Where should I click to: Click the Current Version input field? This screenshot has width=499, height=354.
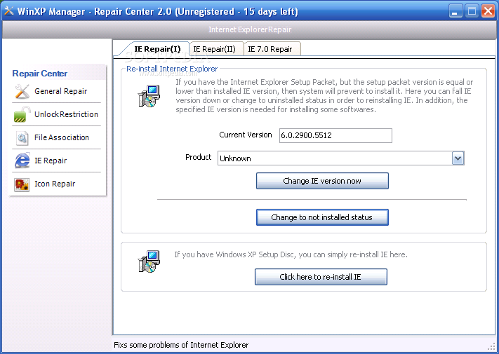335,136
